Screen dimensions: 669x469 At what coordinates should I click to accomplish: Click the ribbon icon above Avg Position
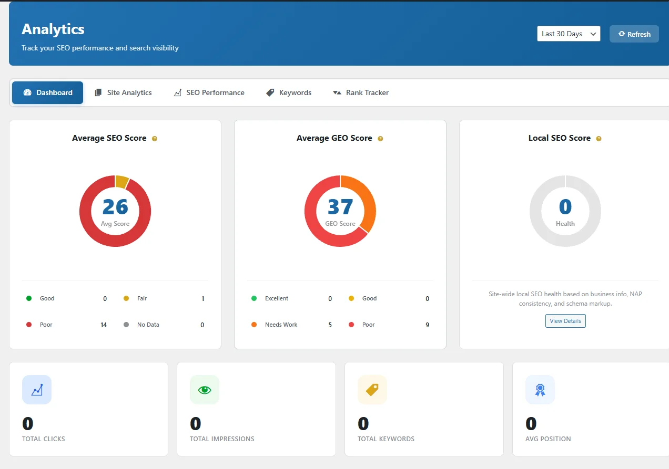point(540,390)
